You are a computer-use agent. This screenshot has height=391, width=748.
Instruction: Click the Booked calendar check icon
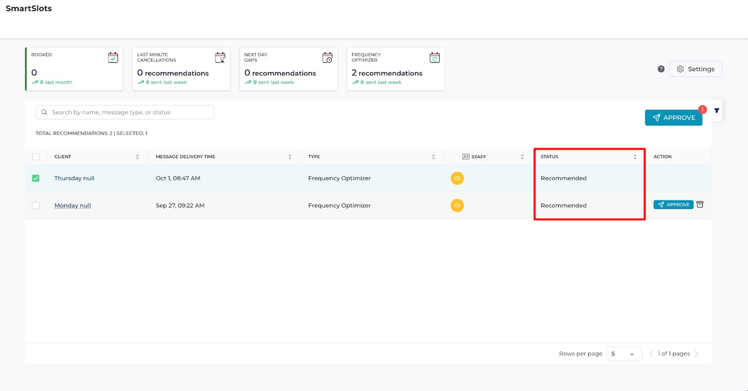point(113,58)
